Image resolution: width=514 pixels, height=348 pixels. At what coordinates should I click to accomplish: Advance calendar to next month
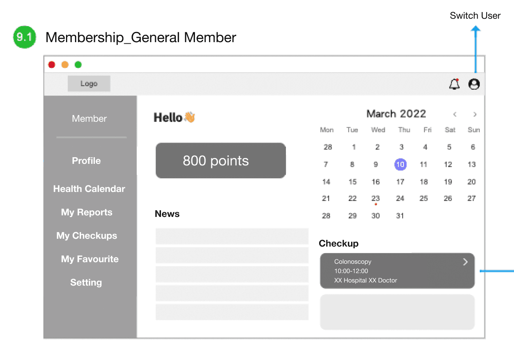click(475, 114)
